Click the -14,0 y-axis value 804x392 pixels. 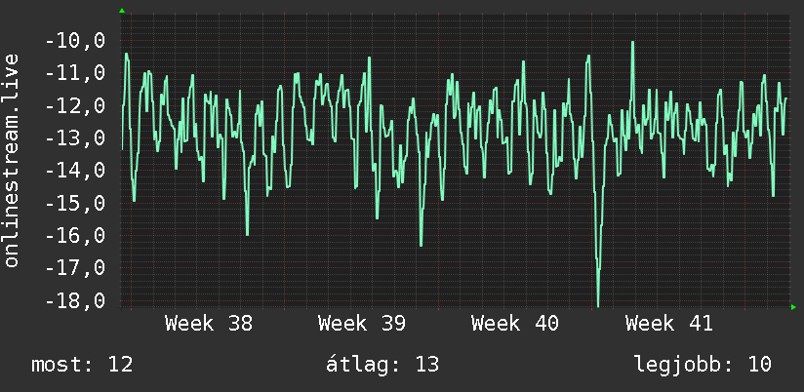pos(75,170)
